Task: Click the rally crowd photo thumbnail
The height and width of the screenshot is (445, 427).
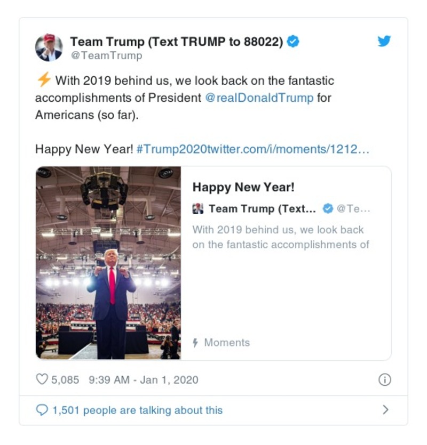Action: tap(108, 263)
